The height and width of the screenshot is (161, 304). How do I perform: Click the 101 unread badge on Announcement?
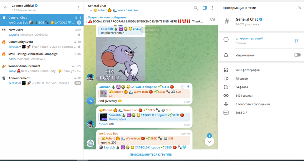[78, 83]
